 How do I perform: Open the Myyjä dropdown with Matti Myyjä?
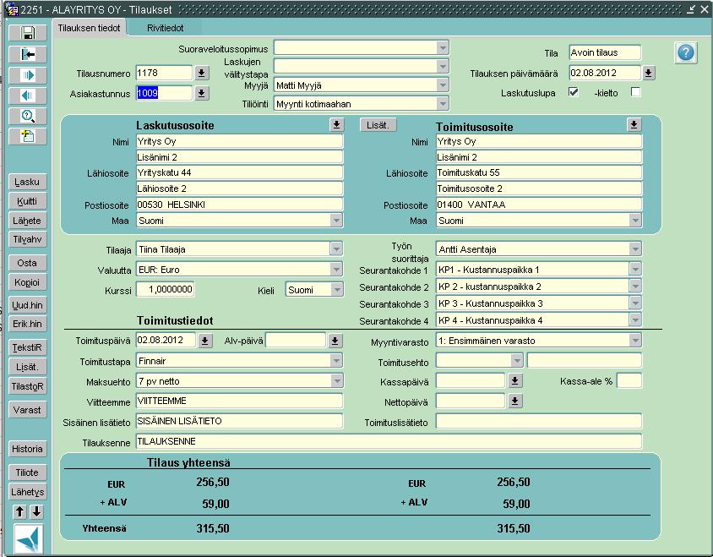tap(443, 85)
